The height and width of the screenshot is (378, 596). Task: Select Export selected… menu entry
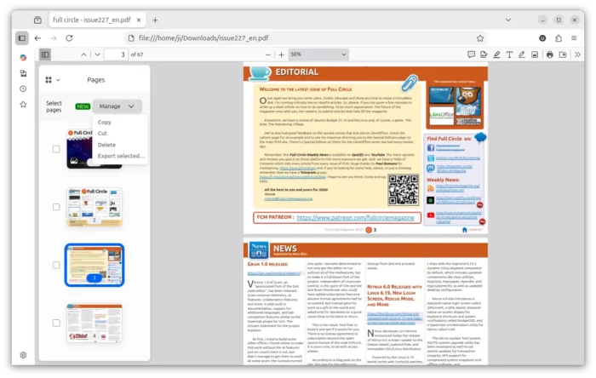[121, 156]
